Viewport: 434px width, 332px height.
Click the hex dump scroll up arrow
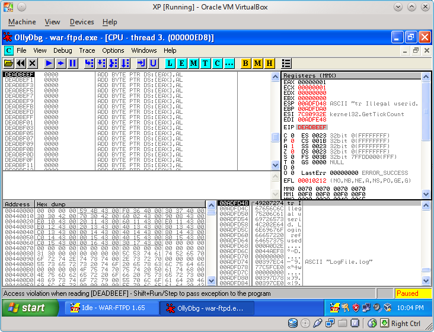[x=211, y=205]
